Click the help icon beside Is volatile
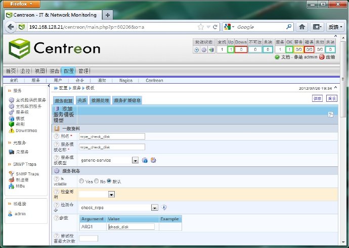Viewport: 349px width, 248px height. click(57, 179)
